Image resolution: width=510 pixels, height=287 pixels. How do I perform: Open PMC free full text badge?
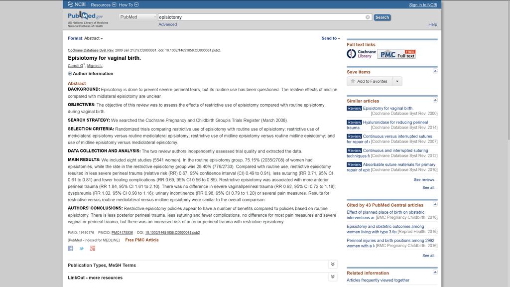[x=396, y=54]
